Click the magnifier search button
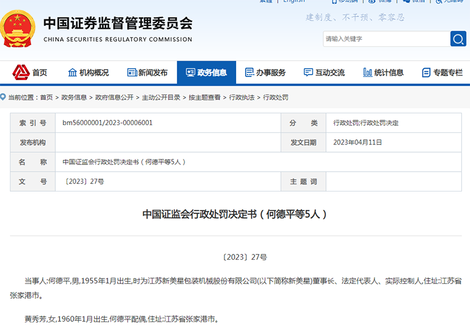 point(458,39)
